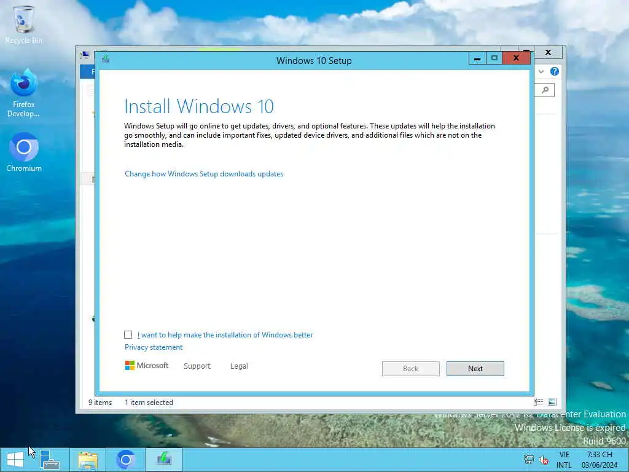Open the Explorer window help icon

555,71
